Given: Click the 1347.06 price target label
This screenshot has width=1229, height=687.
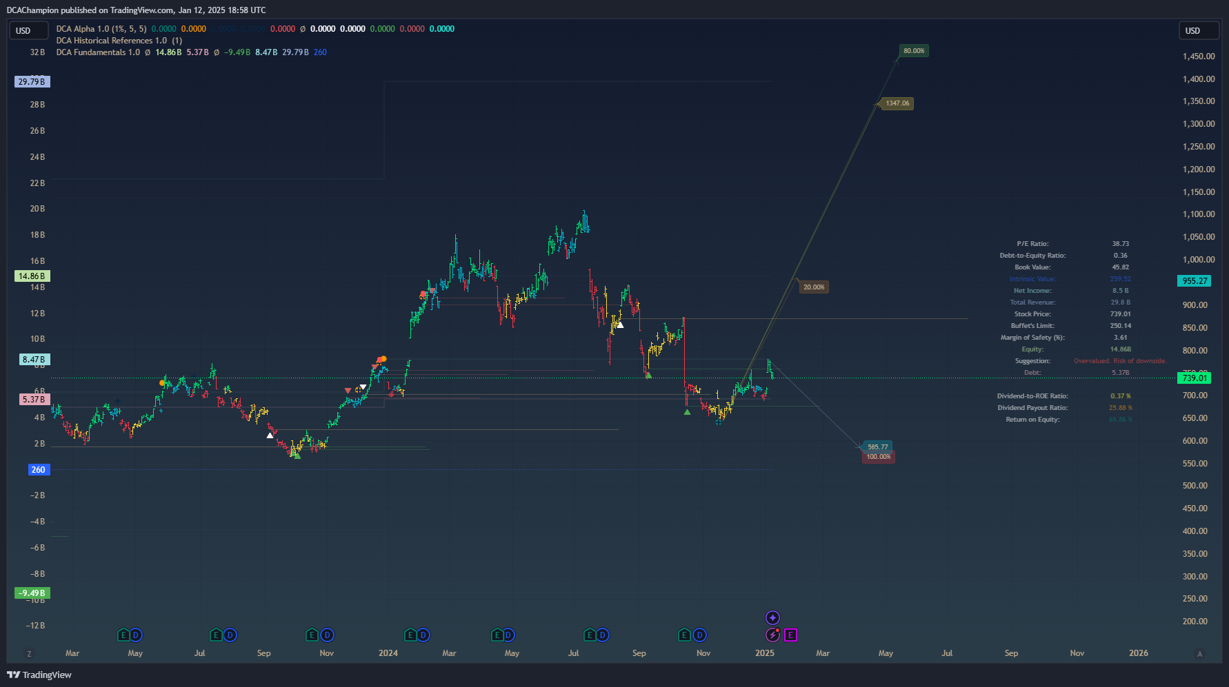Looking at the screenshot, I should click(x=897, y=103).
